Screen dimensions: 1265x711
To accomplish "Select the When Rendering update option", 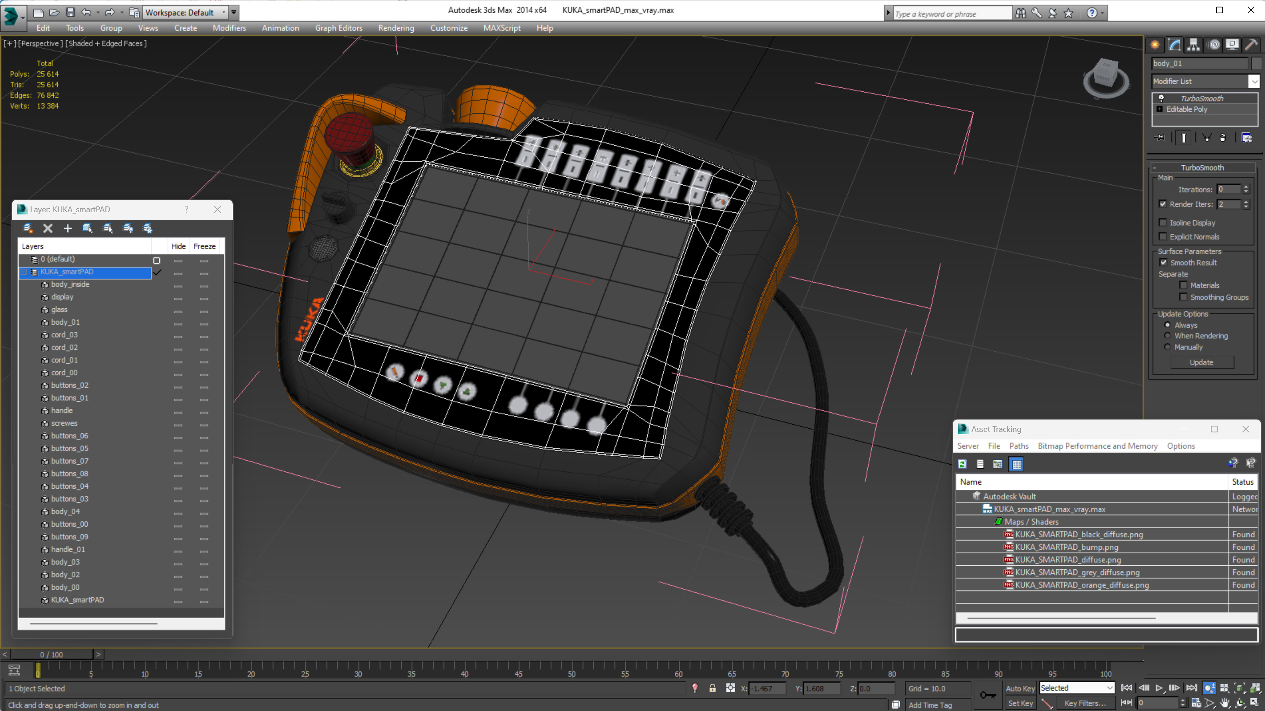I will coord(1167,336).
